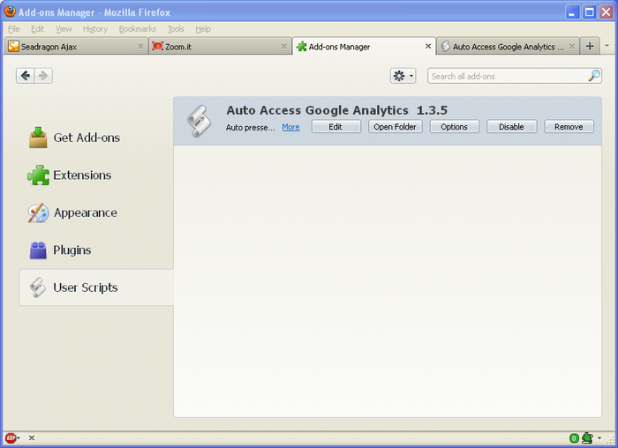618x448 pixels.
Task: Open the gear tools menu for add-ons
Action: (403, 76)
